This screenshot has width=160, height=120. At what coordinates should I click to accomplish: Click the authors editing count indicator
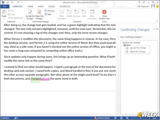16,118
